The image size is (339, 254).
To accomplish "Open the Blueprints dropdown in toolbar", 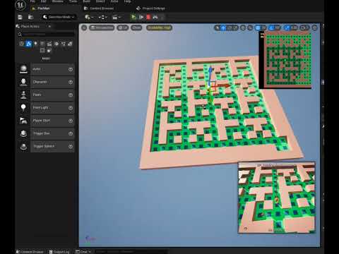I will [102, 17].
